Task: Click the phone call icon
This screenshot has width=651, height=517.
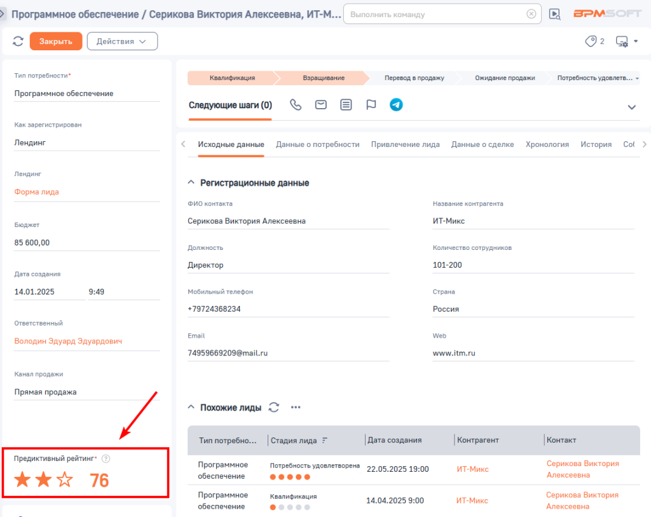Action: point(296,105)
